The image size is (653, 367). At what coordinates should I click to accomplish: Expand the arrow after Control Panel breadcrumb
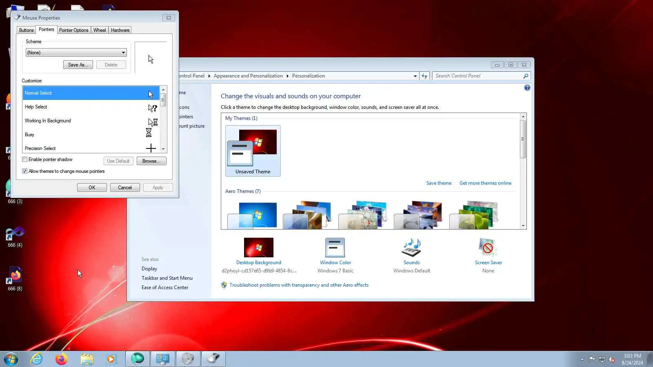[x=209, y=76]
